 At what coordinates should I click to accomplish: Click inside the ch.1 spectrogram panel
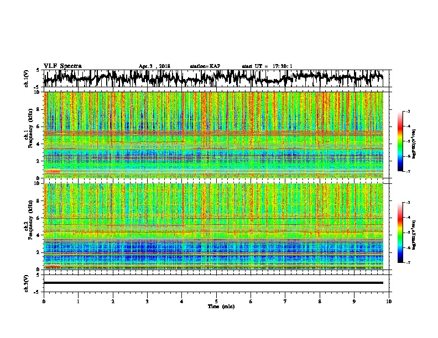pos(213,135)
